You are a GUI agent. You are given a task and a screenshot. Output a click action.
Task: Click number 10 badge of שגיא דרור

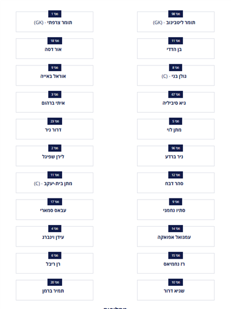(x=176, y=282)
